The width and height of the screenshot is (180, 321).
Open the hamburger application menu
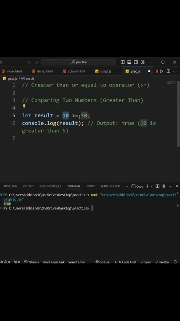click(1, 62)
